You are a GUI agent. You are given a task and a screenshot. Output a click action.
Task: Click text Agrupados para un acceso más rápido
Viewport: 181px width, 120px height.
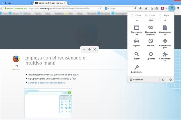coord(52,79)
